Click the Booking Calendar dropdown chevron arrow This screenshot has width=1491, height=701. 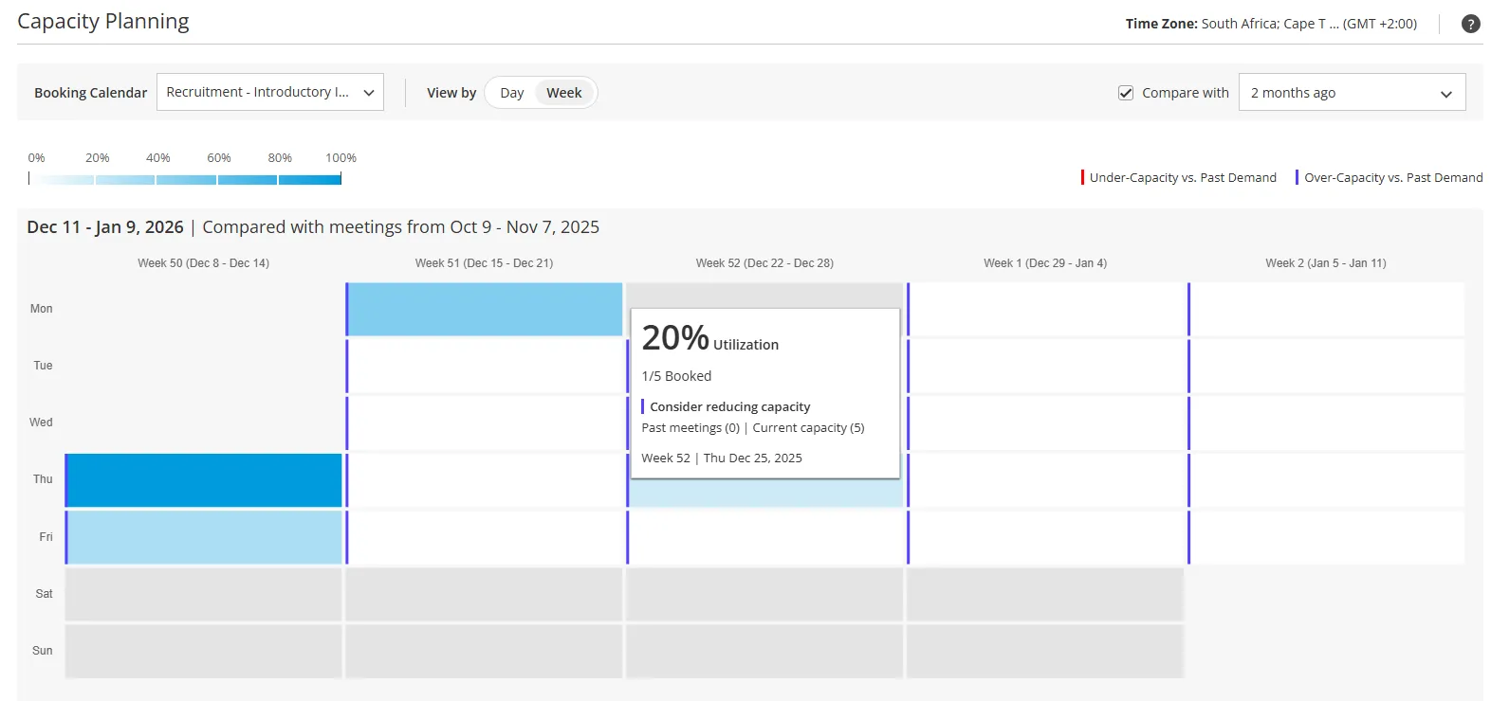(369, 93)
